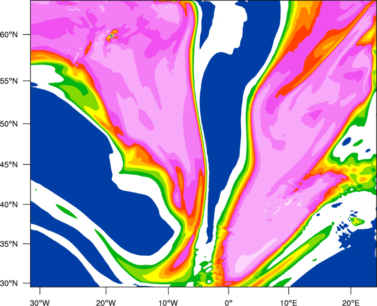Click the 30°N latitude axis label
The width and height of the screenshot is (377, 306).
9,283
